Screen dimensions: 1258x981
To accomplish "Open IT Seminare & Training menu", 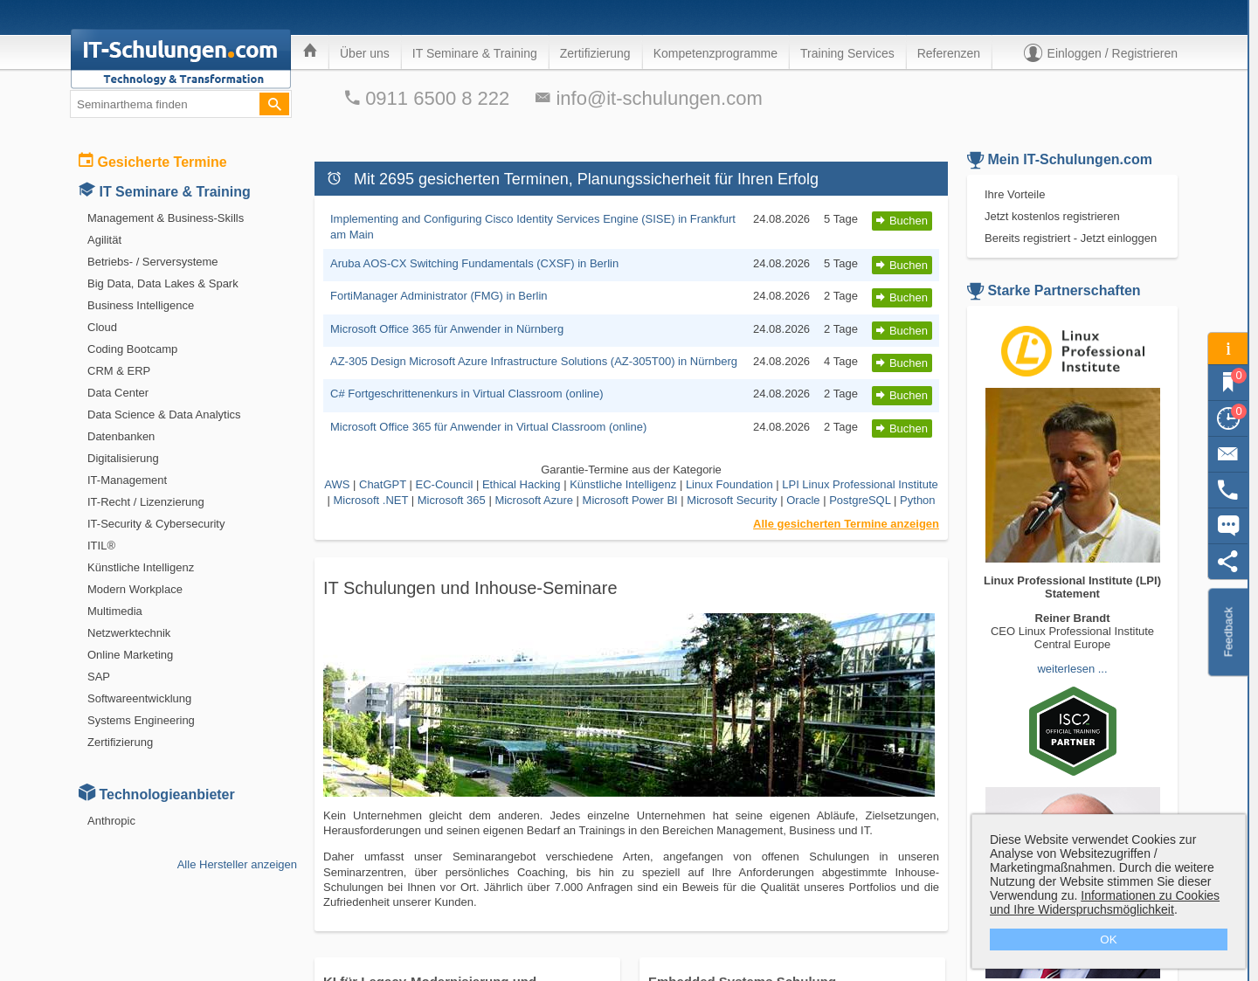I will [x=474, y=53].
